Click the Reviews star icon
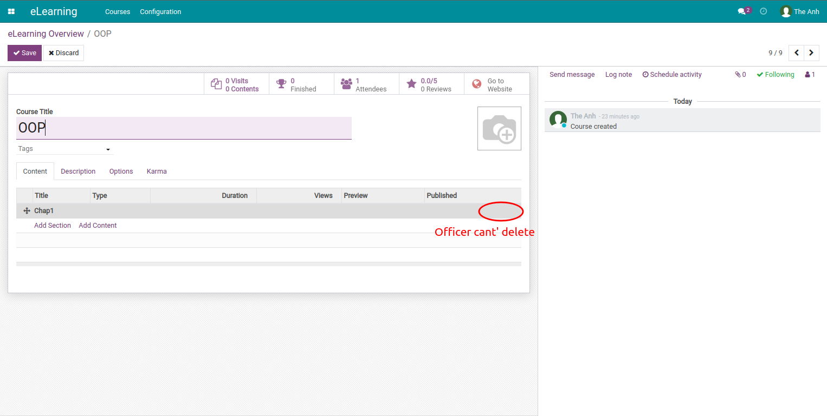This screenshot has height=416, width=827. coord(411,83)
